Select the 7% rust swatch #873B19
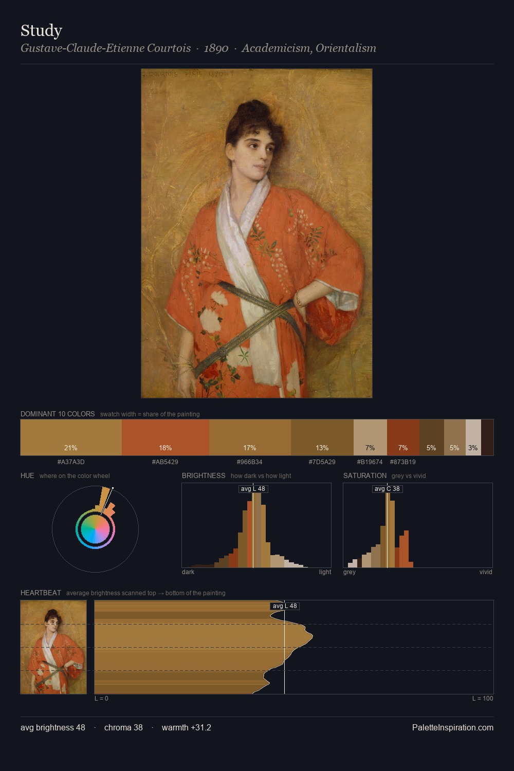 pos(403,437)
